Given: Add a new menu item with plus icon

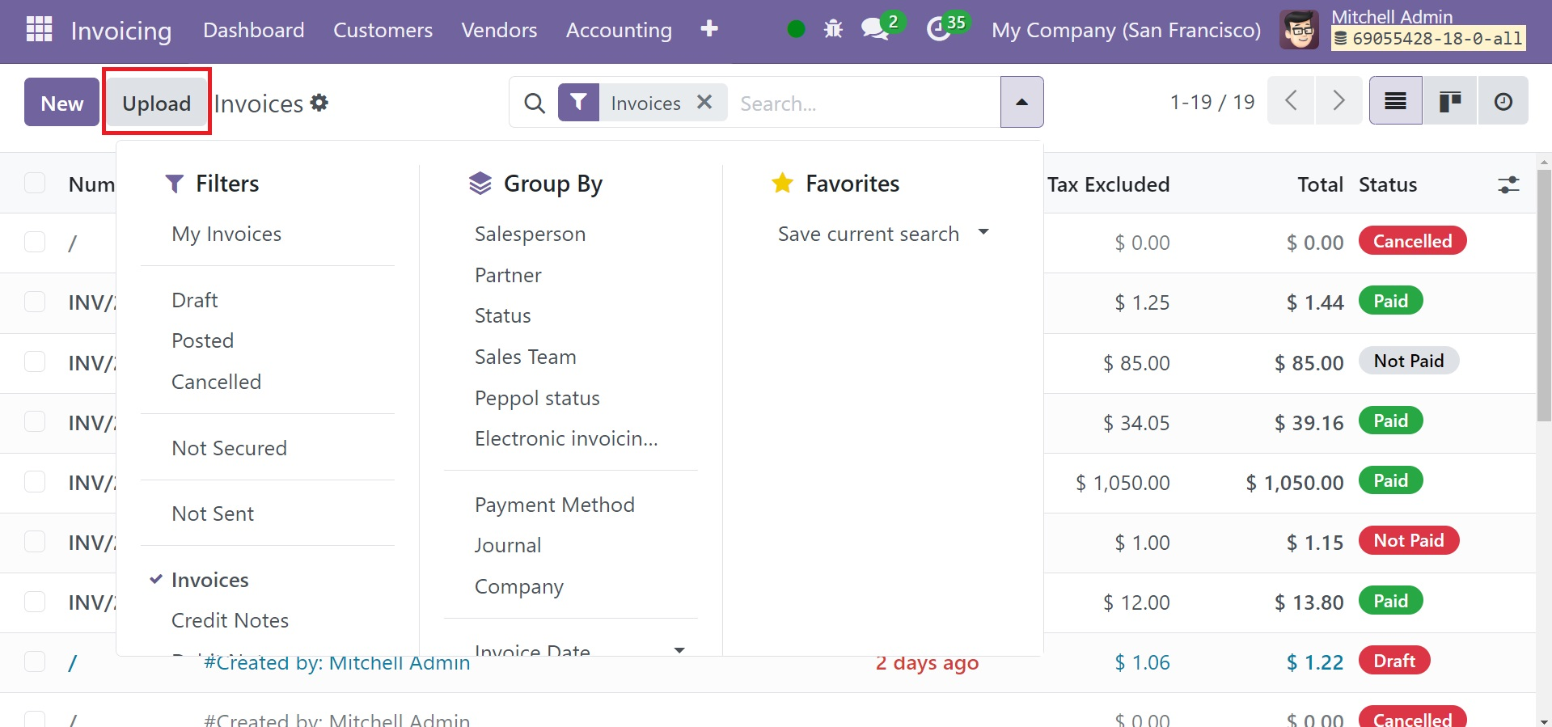Looking at the screenshot, I should [709, 29].
